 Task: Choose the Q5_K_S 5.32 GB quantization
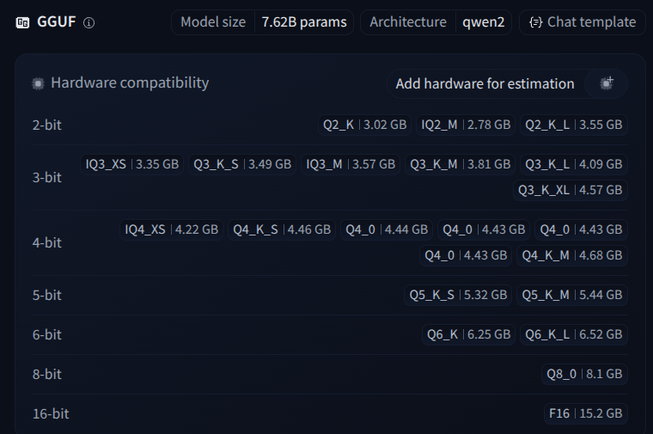pos(459,295)
